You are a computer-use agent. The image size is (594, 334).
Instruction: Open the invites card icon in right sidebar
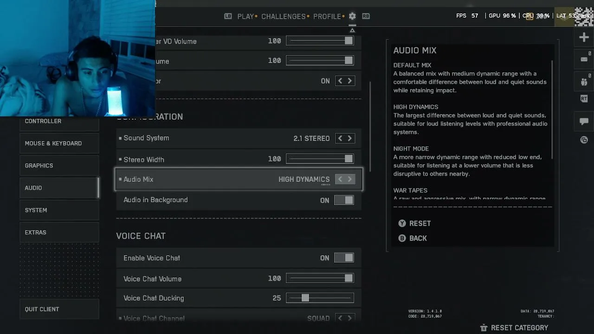click(x=584, y=59)
